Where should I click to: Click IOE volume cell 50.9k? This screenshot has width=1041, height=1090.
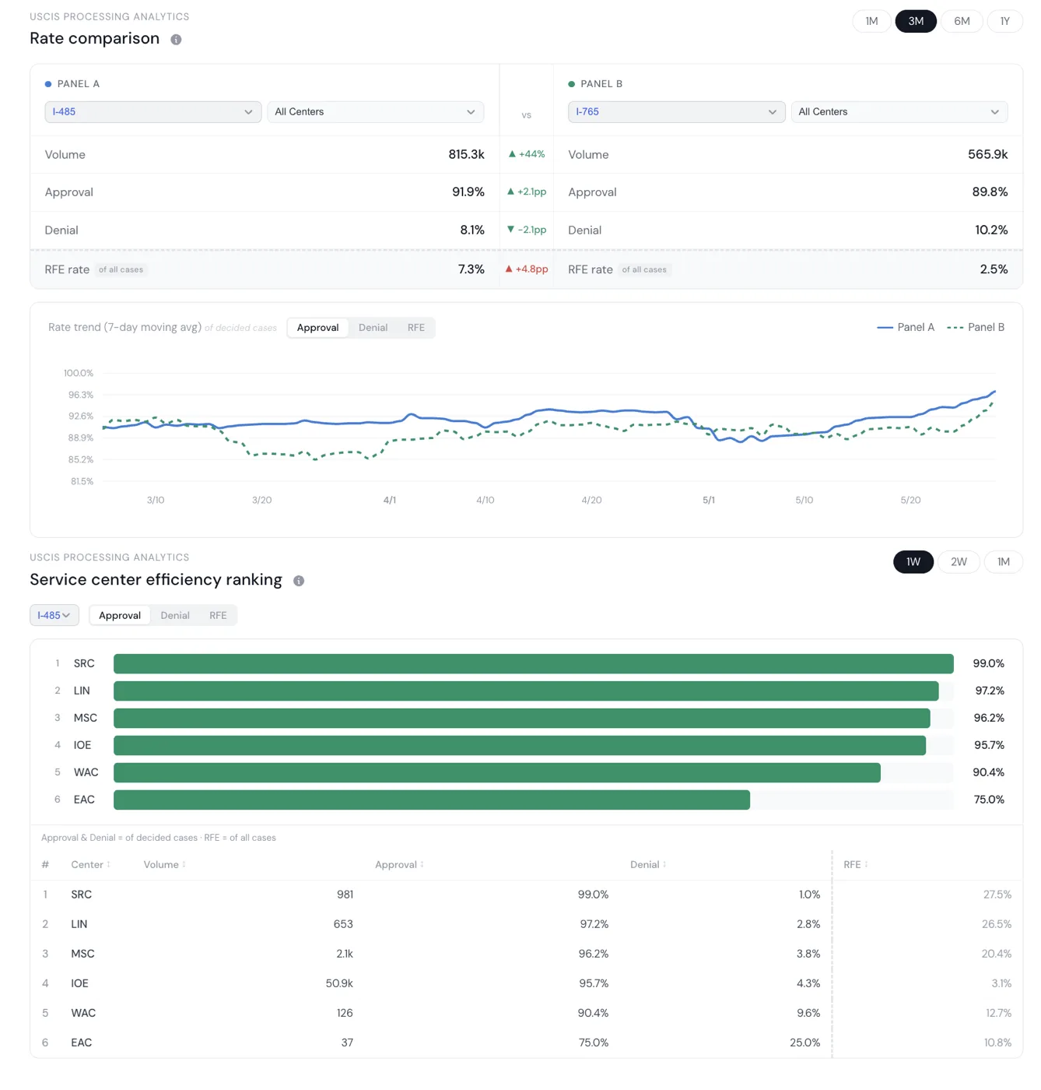(x=339, y=983)
